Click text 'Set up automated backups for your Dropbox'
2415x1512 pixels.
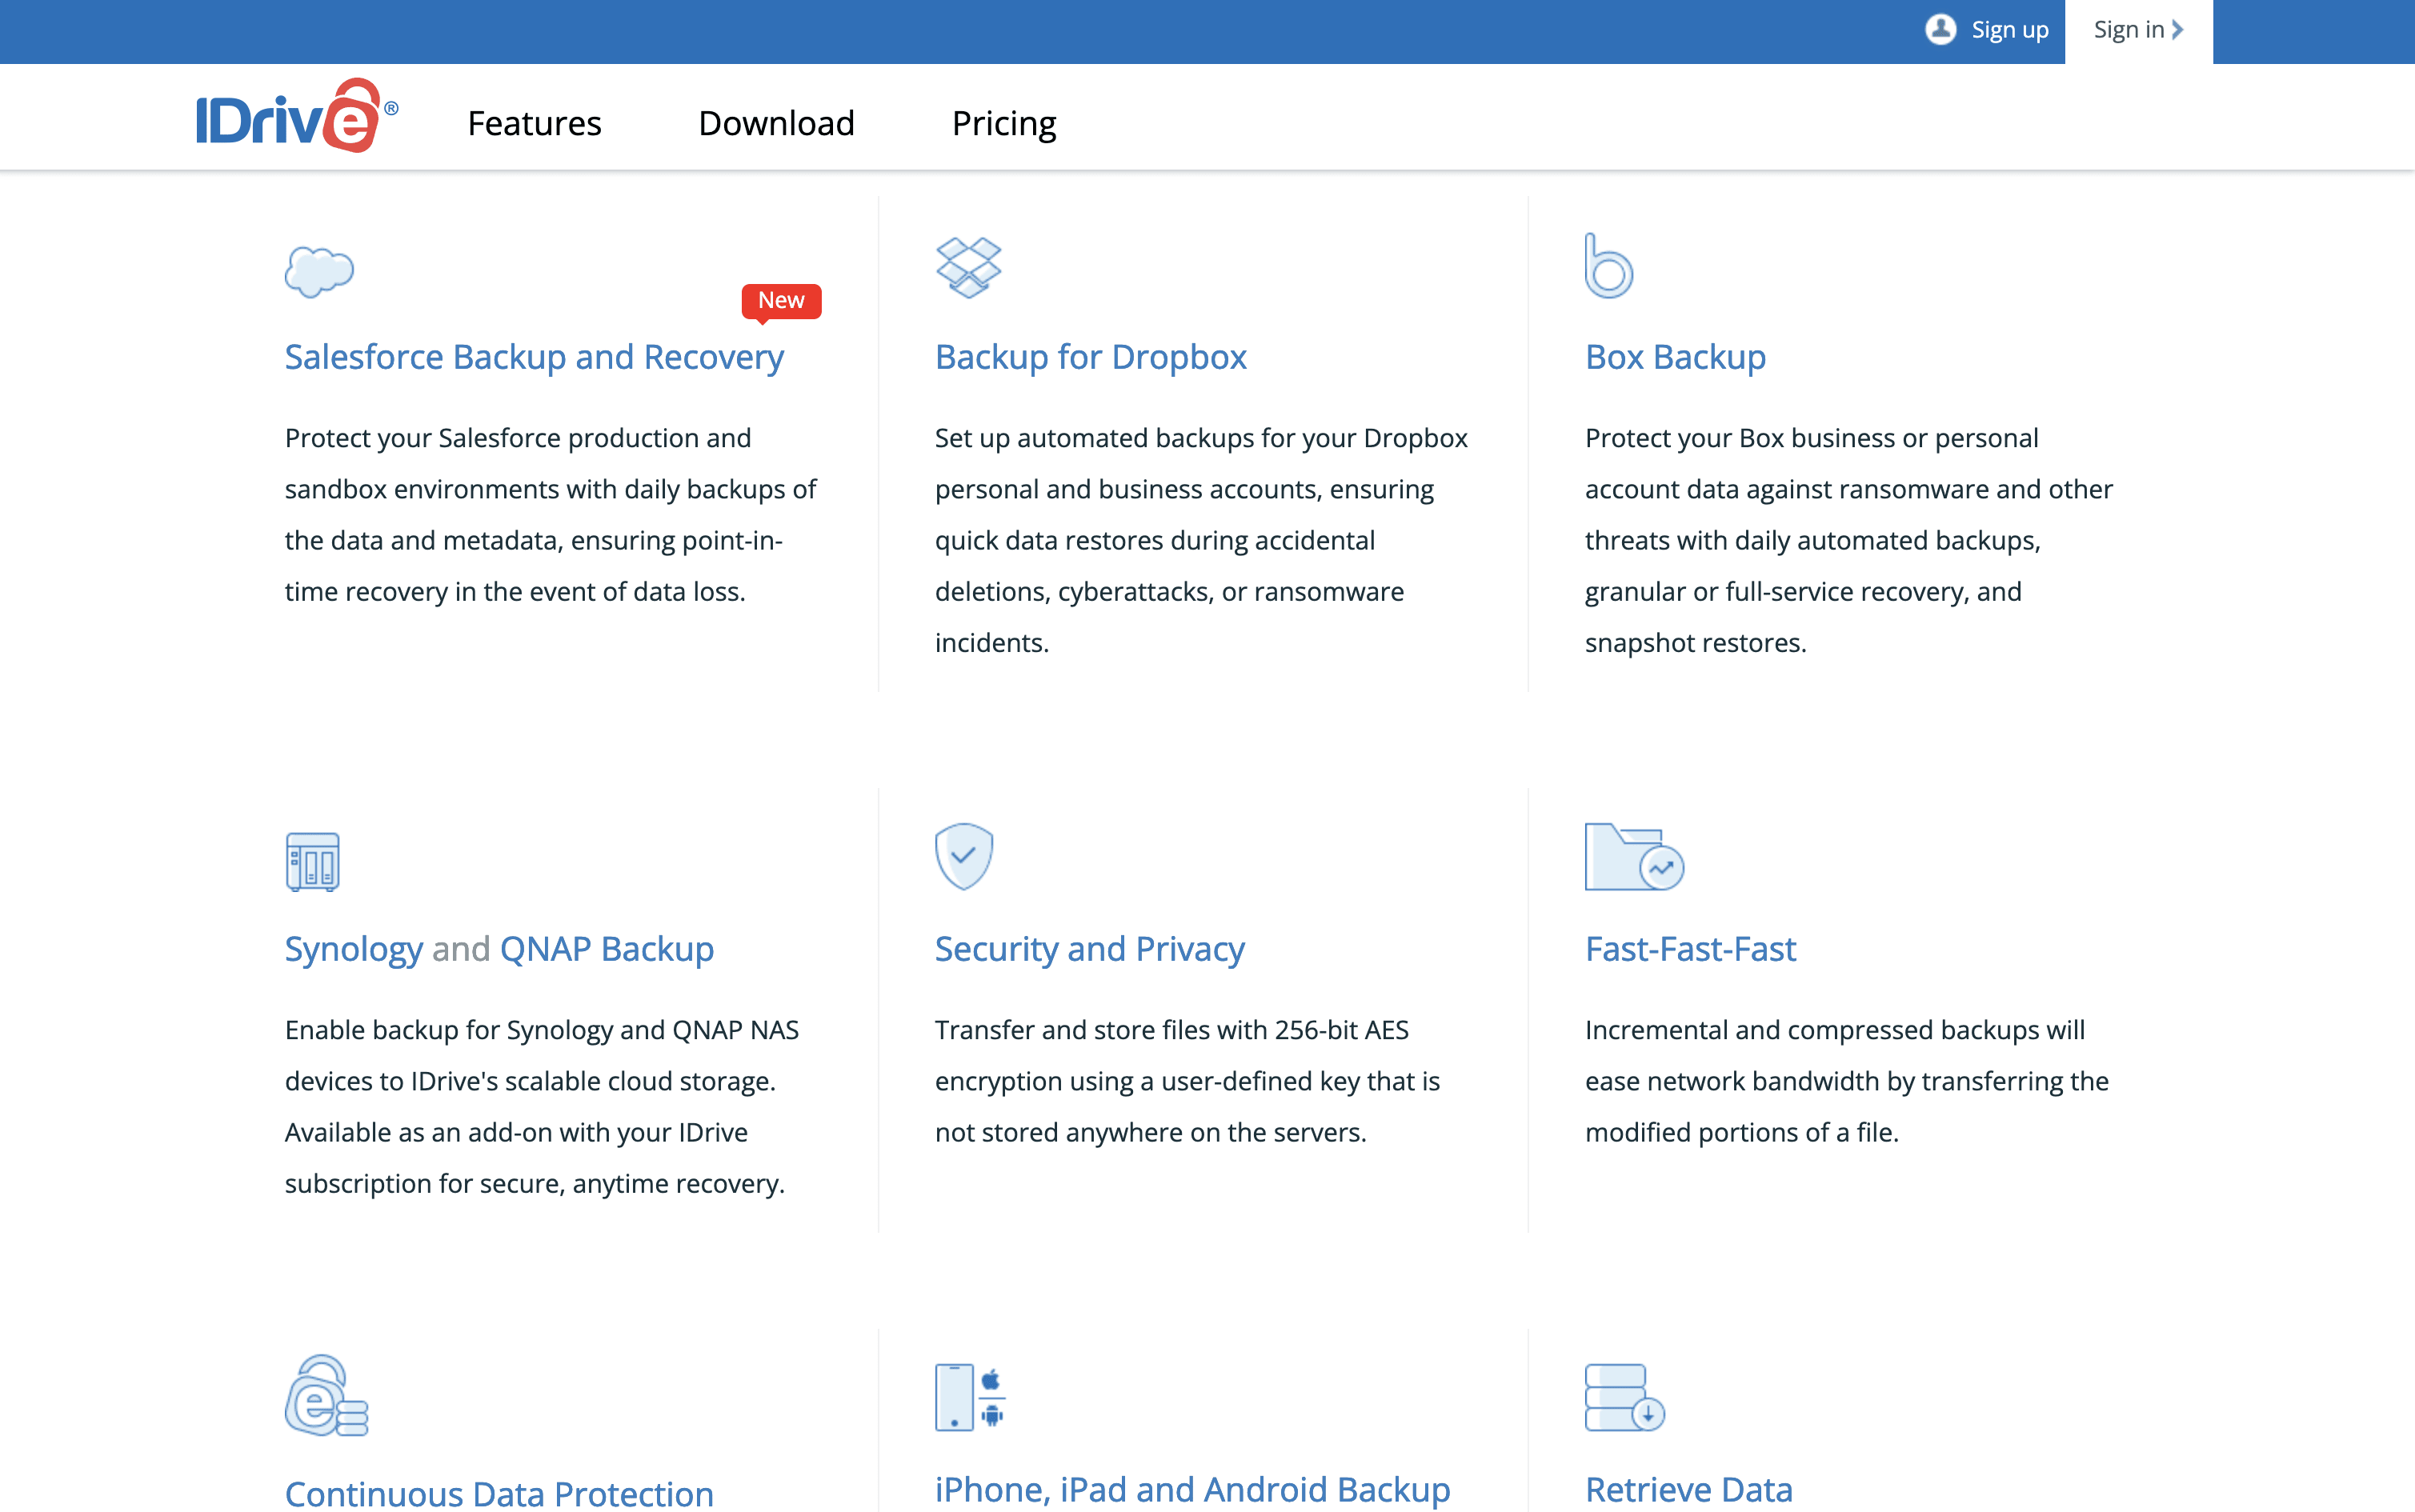coord(1201,438)
